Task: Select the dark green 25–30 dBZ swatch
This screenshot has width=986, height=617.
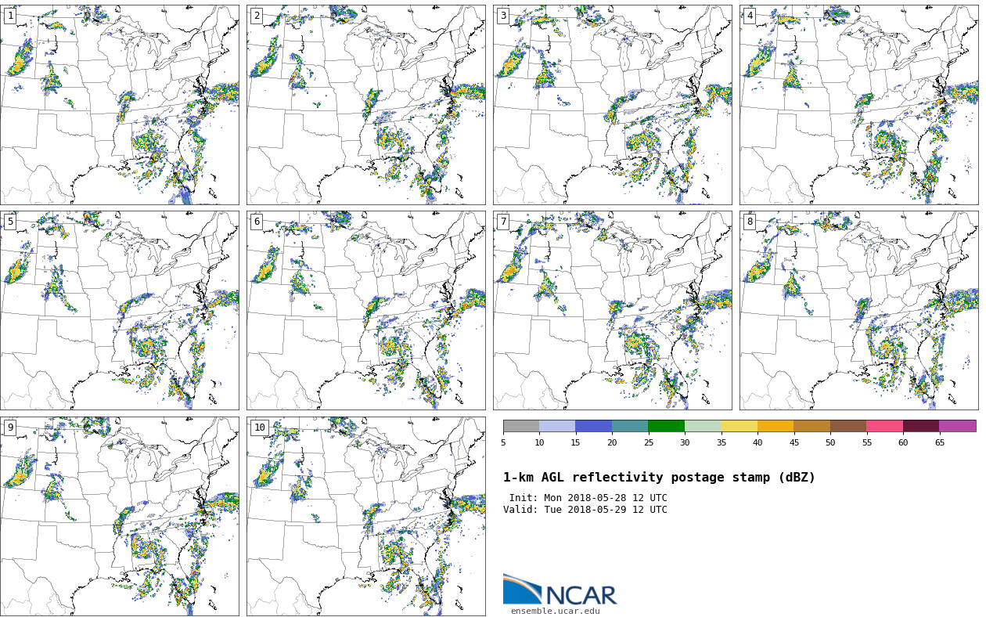Action: point(666,426)
